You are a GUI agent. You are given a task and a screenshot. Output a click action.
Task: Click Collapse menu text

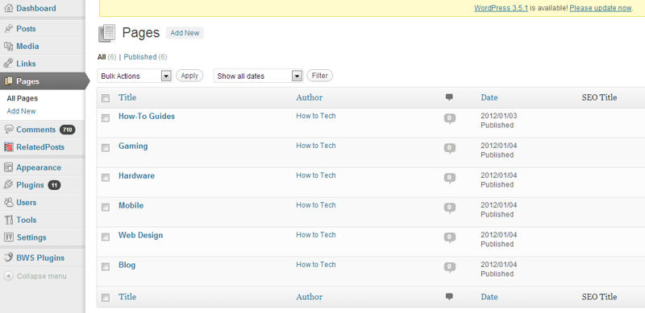[42, 276]
